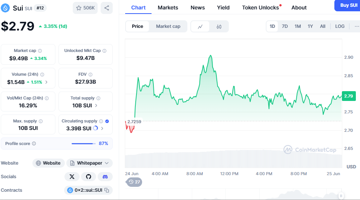Expand Total supply details chevron

96,105
